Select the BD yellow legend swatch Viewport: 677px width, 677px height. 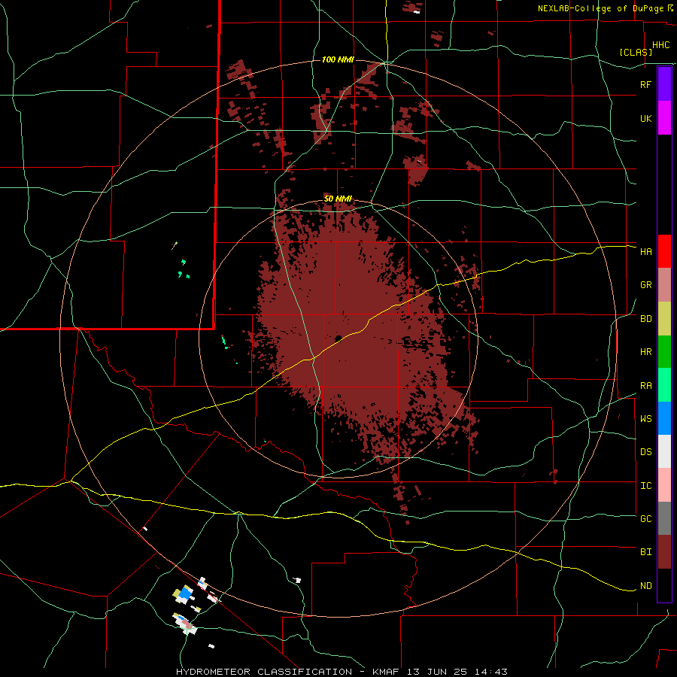pos(664,319)
